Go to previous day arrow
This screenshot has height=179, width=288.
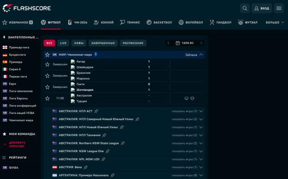(168, 43)
